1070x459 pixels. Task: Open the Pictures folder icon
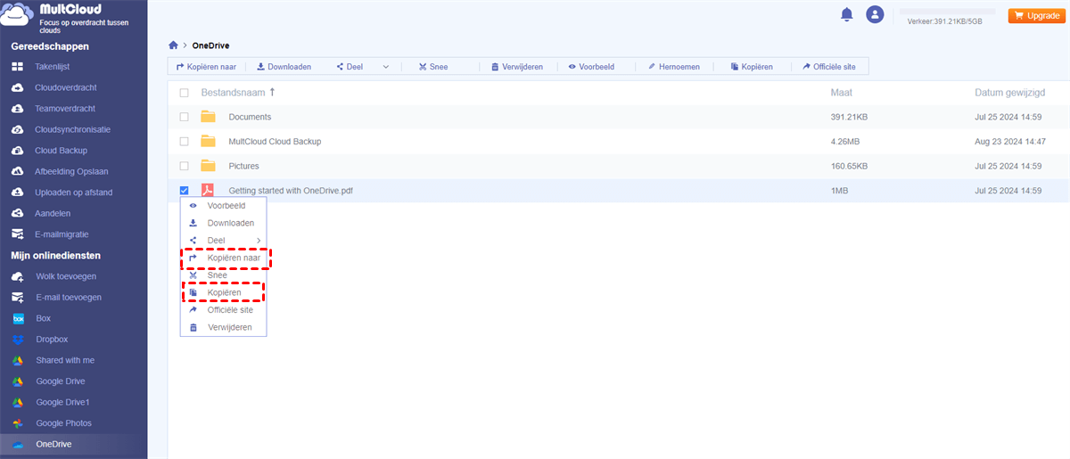click(x=208, y=166)
